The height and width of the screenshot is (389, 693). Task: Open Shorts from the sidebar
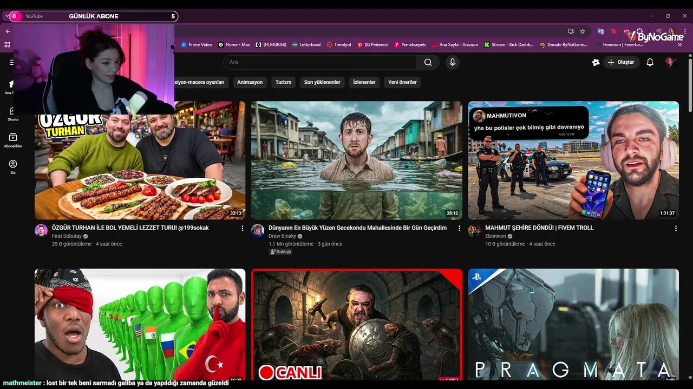click(12, 113)
